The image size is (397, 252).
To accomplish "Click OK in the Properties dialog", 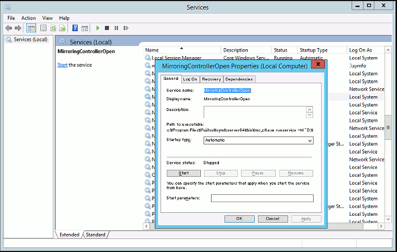I will tap(239, 219).
